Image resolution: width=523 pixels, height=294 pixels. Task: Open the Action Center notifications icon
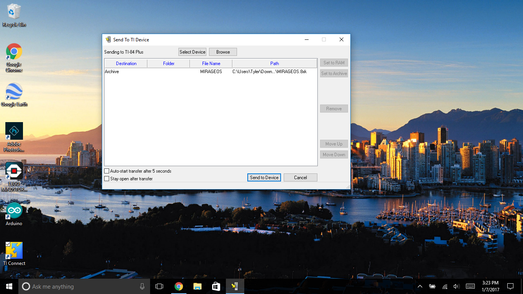point(510,286)
